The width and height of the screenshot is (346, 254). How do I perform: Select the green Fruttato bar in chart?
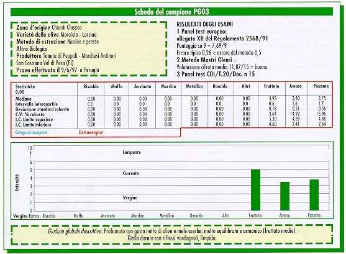click(x=255, y=190)
